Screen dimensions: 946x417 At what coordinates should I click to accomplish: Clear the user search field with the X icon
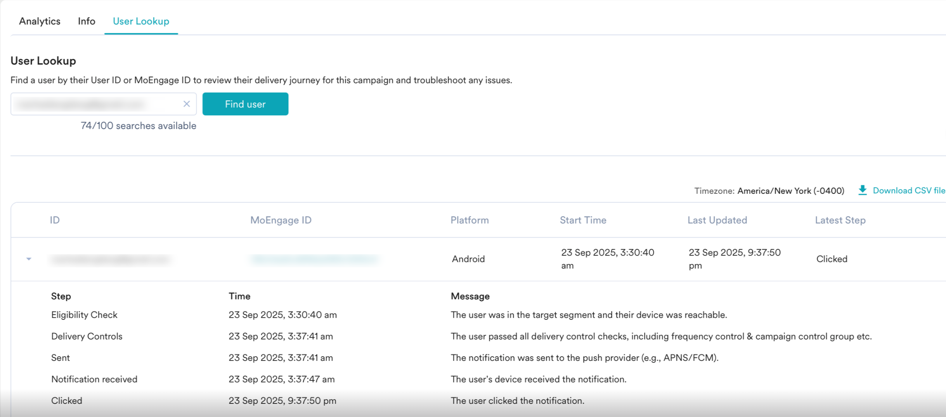[x=187, y=104]
